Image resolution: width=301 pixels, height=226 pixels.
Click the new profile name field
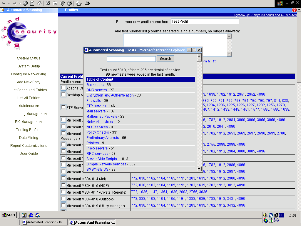point(205,21)
